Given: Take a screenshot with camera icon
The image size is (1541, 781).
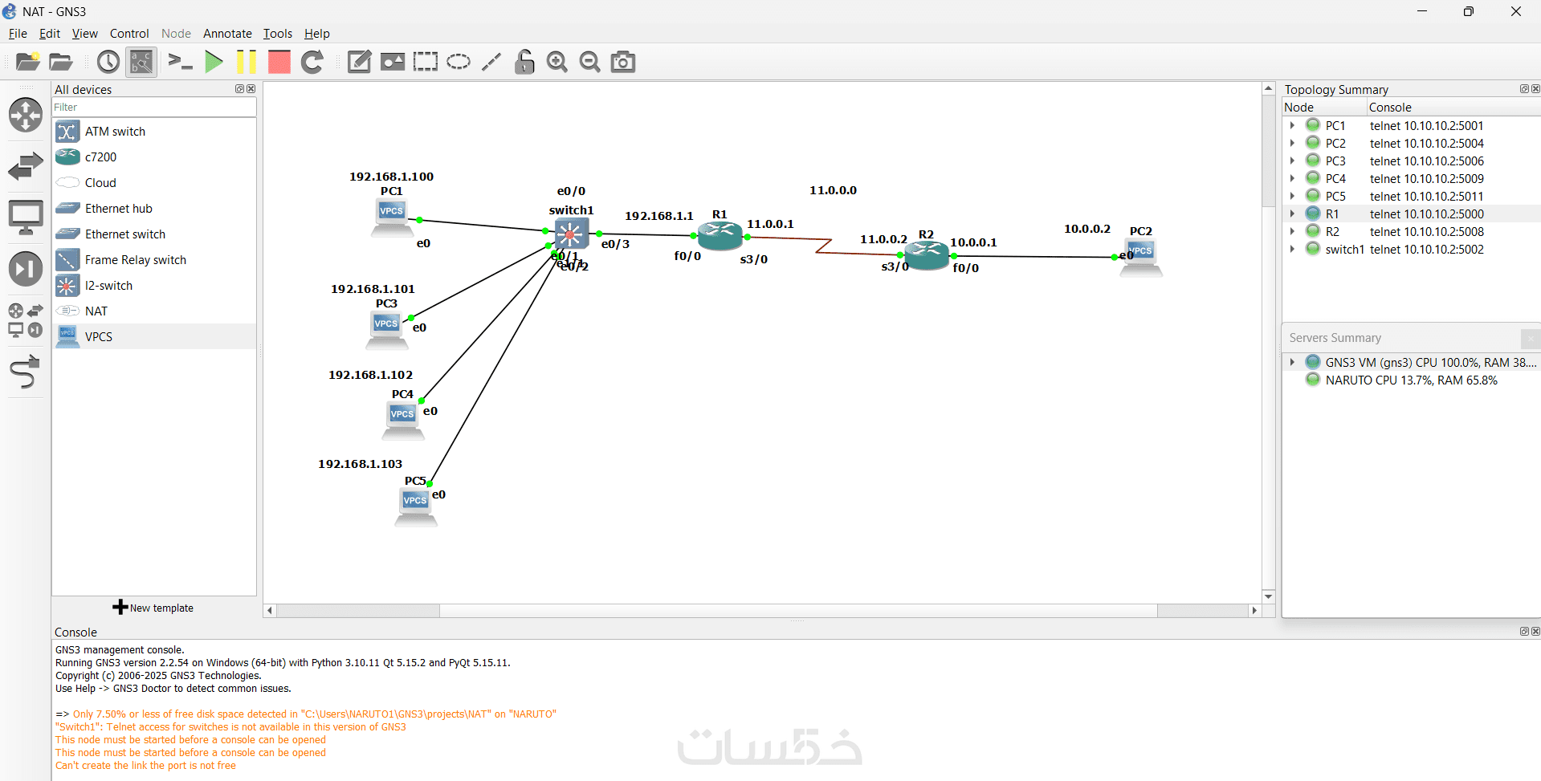Looking at the screenshot, I should [x=623, y=62].
